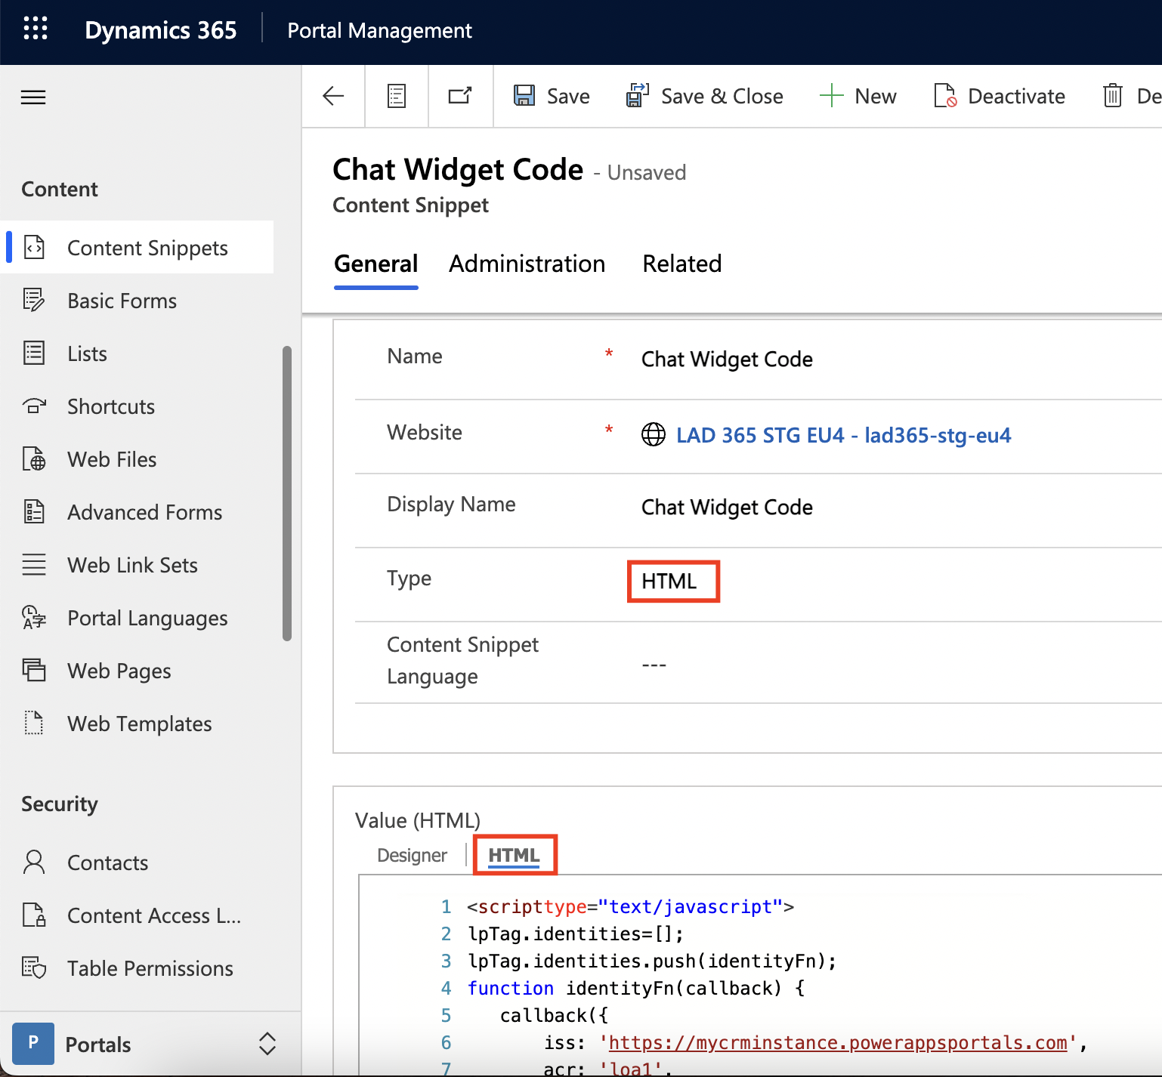The height and width of the screenshot is (1077, 1162).
Task: Click the blue P Portals area badge
Action: (x=33, y=1044)
